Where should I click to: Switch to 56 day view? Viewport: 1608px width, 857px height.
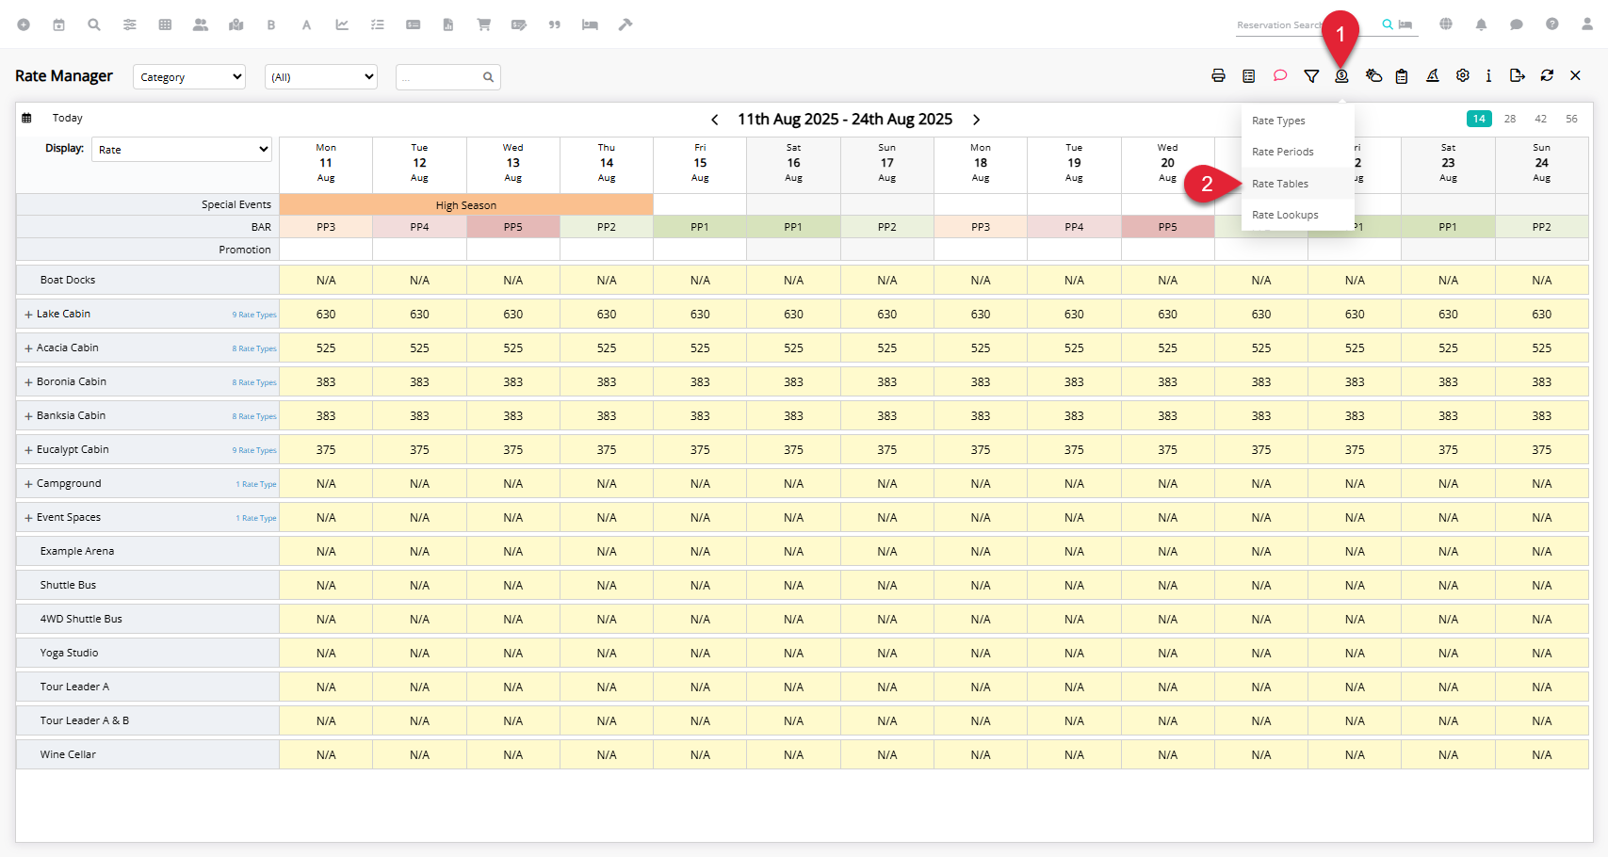coord(1571,119)
